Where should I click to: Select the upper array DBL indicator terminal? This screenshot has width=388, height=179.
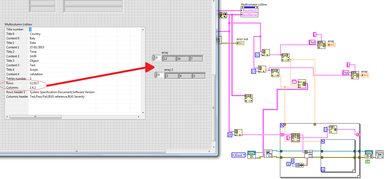click(331, 45)
